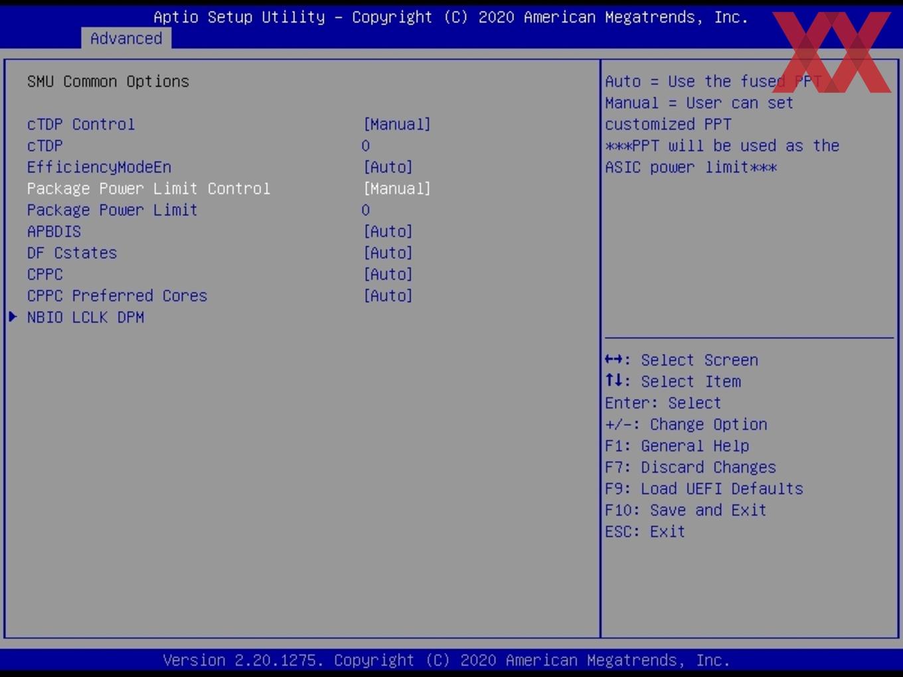Change EfficiencyModeEn [Auto] value
This screenshot has height=677, width=903.
coord(388,167)
